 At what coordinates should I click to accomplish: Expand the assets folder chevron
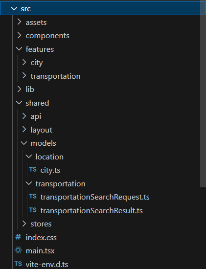click(x=19, y=22)
